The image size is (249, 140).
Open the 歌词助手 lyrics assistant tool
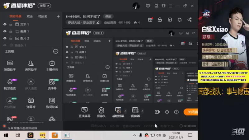52,103
